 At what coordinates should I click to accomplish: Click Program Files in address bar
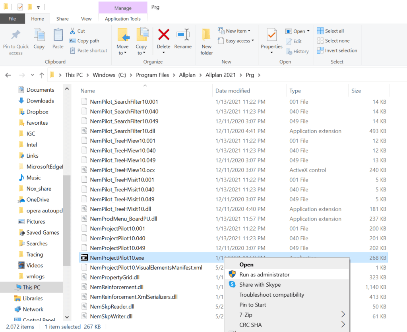[x=152, y=75]
